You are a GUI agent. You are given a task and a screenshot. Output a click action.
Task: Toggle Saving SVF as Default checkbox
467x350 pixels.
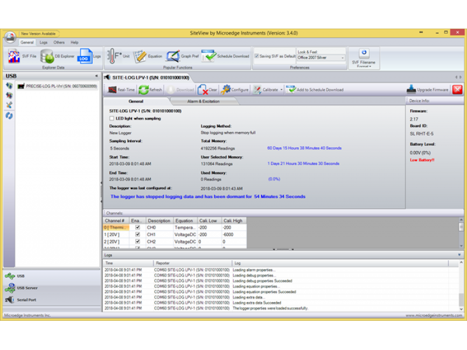(257, 56)
